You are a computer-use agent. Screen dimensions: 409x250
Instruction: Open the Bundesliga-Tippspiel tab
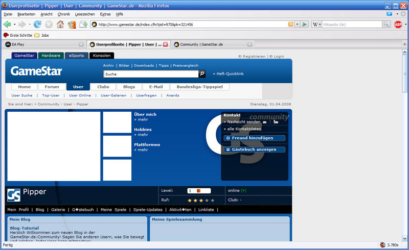click(200, 87)
